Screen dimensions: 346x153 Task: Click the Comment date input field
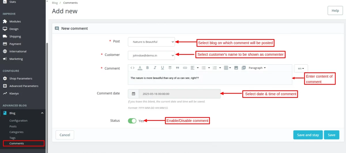coord(180,94)
